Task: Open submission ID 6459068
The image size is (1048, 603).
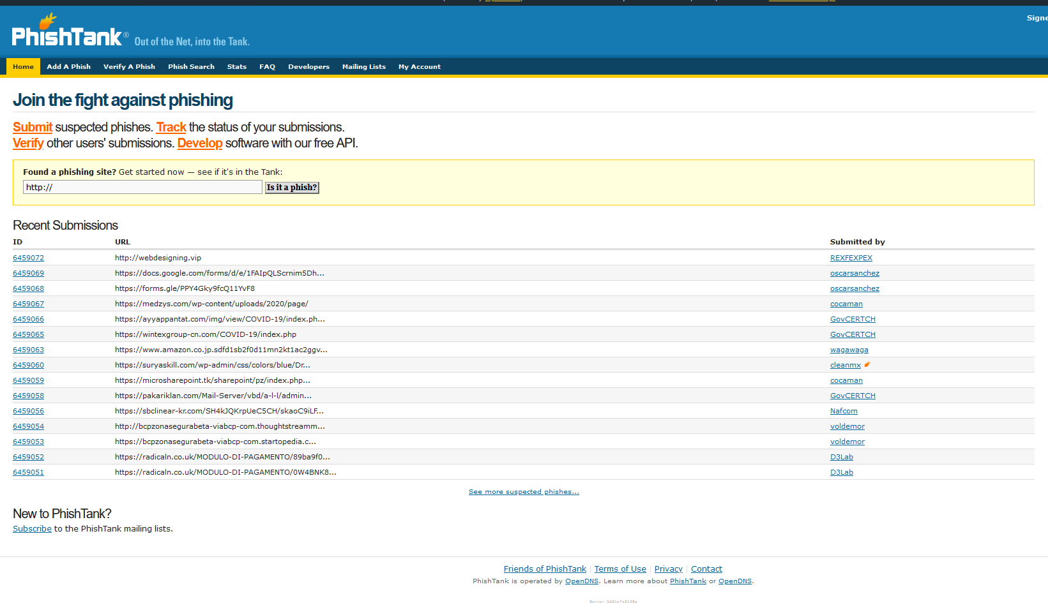Action: pos(28,288)
